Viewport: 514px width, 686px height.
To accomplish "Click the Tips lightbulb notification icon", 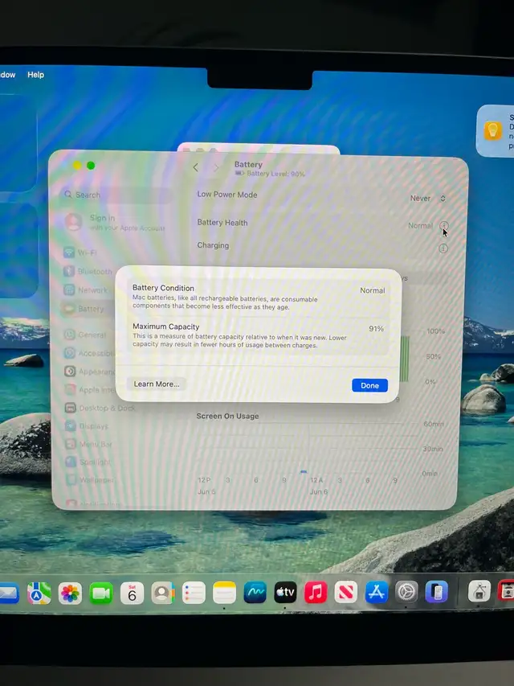I will (x=493, y=131).
